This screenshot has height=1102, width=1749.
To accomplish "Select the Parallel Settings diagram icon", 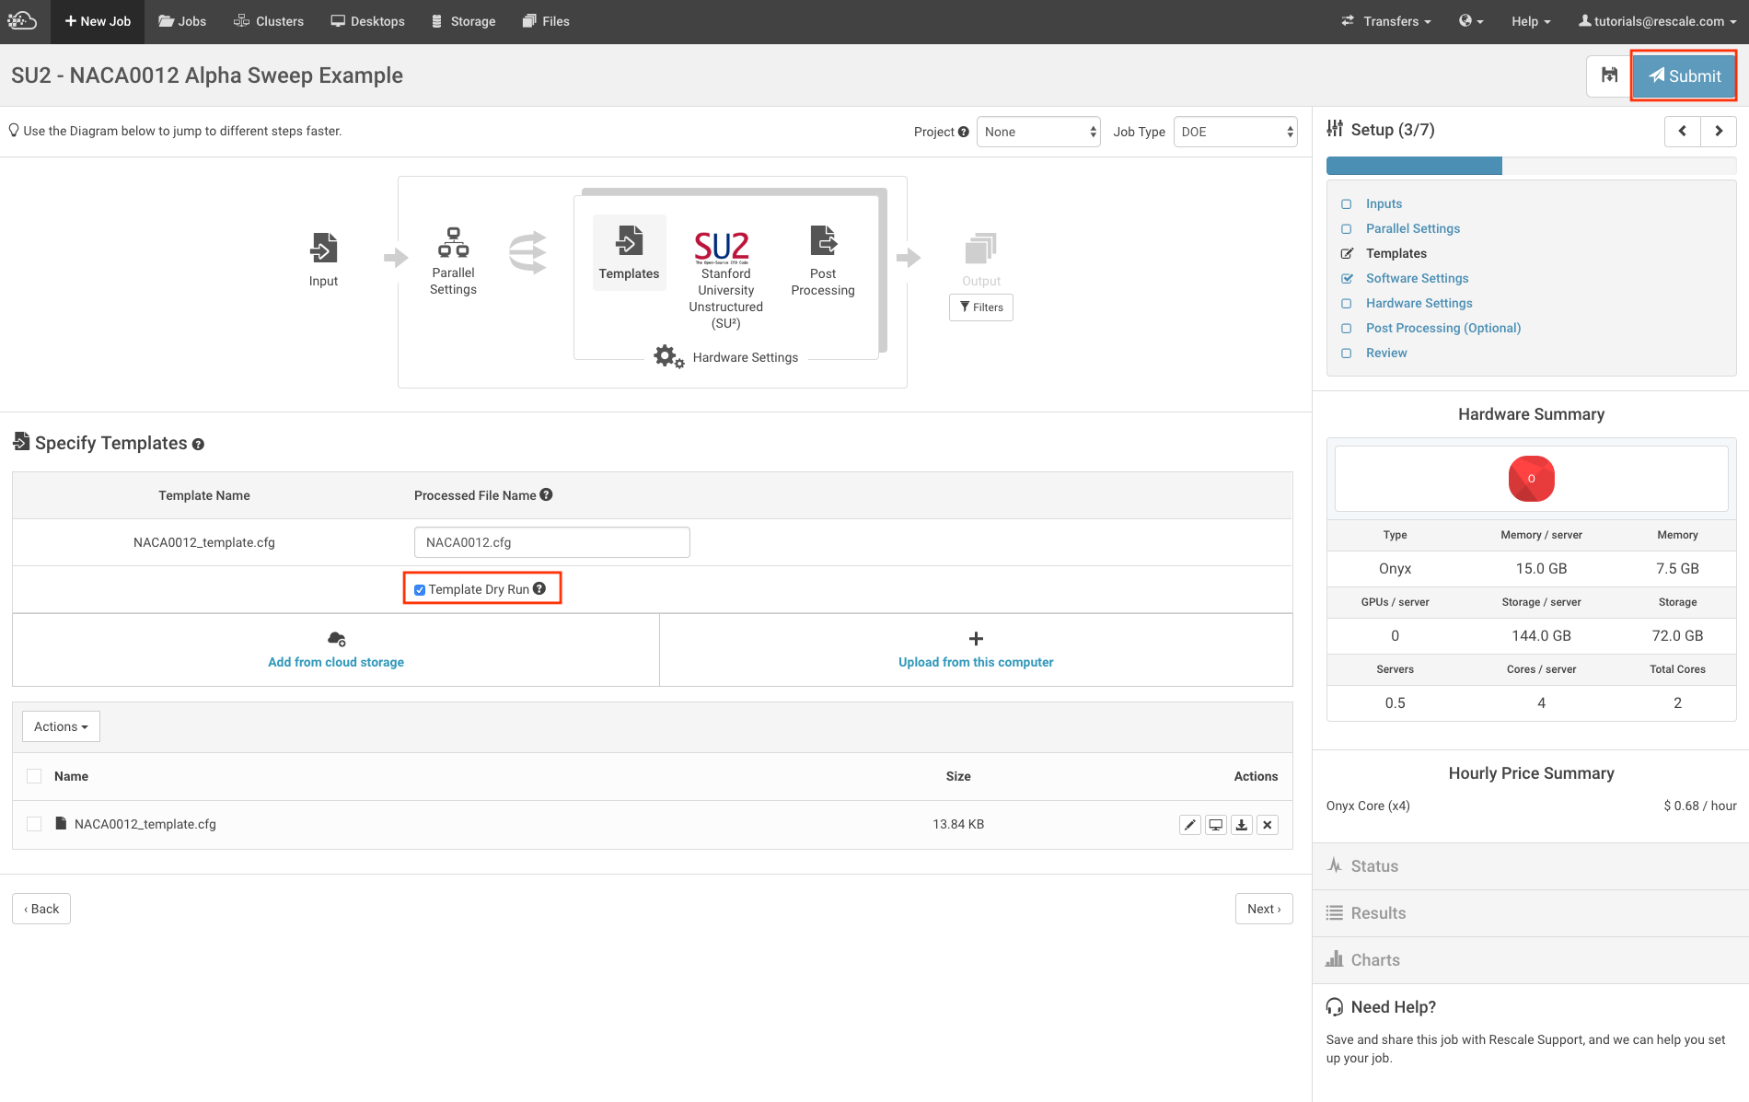I will point(453,243).
